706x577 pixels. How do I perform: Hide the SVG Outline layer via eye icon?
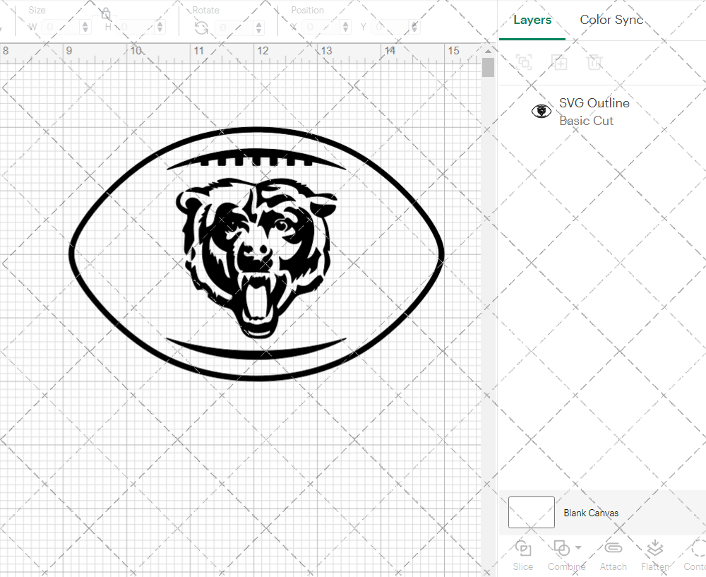542,111
